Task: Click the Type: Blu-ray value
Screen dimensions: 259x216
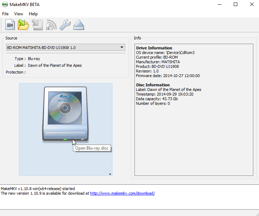Action: (34, 59)
